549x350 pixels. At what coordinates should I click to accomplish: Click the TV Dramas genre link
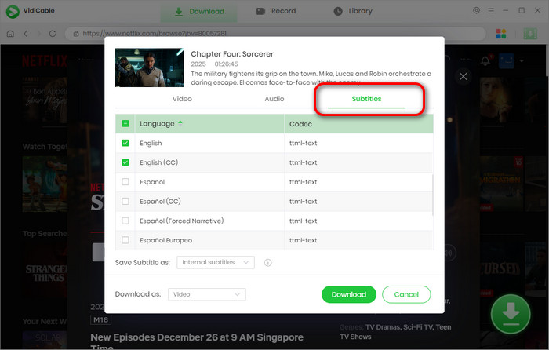[x=383, y=327]
